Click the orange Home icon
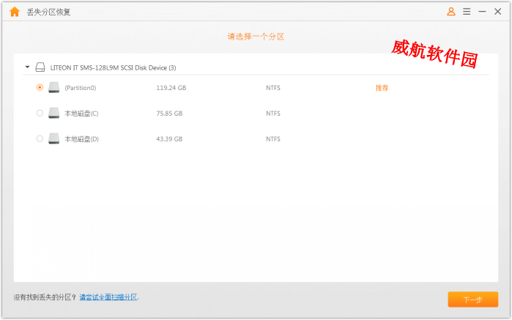Screen dimensions: 512x320 coord(14,12)
